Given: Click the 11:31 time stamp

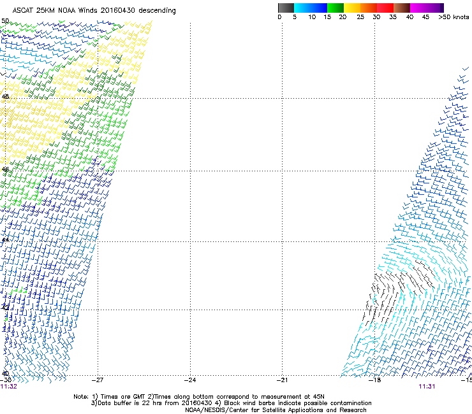Looking at the screenshot, I should point(427,387).
